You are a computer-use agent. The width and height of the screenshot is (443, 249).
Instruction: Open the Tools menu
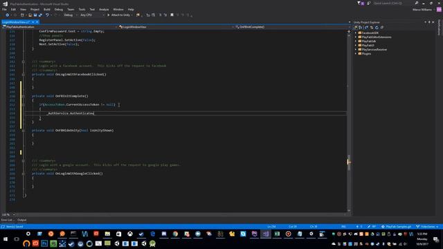pos(82,9)
